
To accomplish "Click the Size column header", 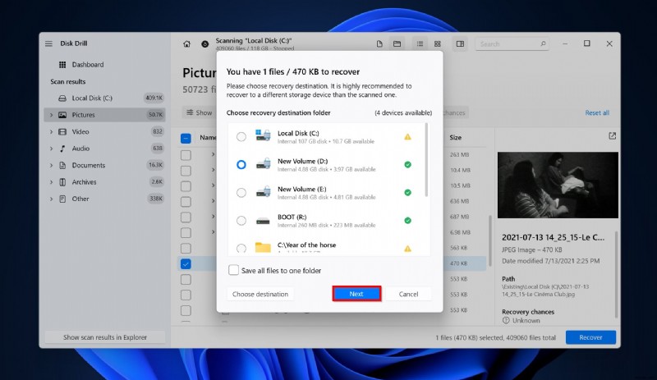I will click(456, 137).
